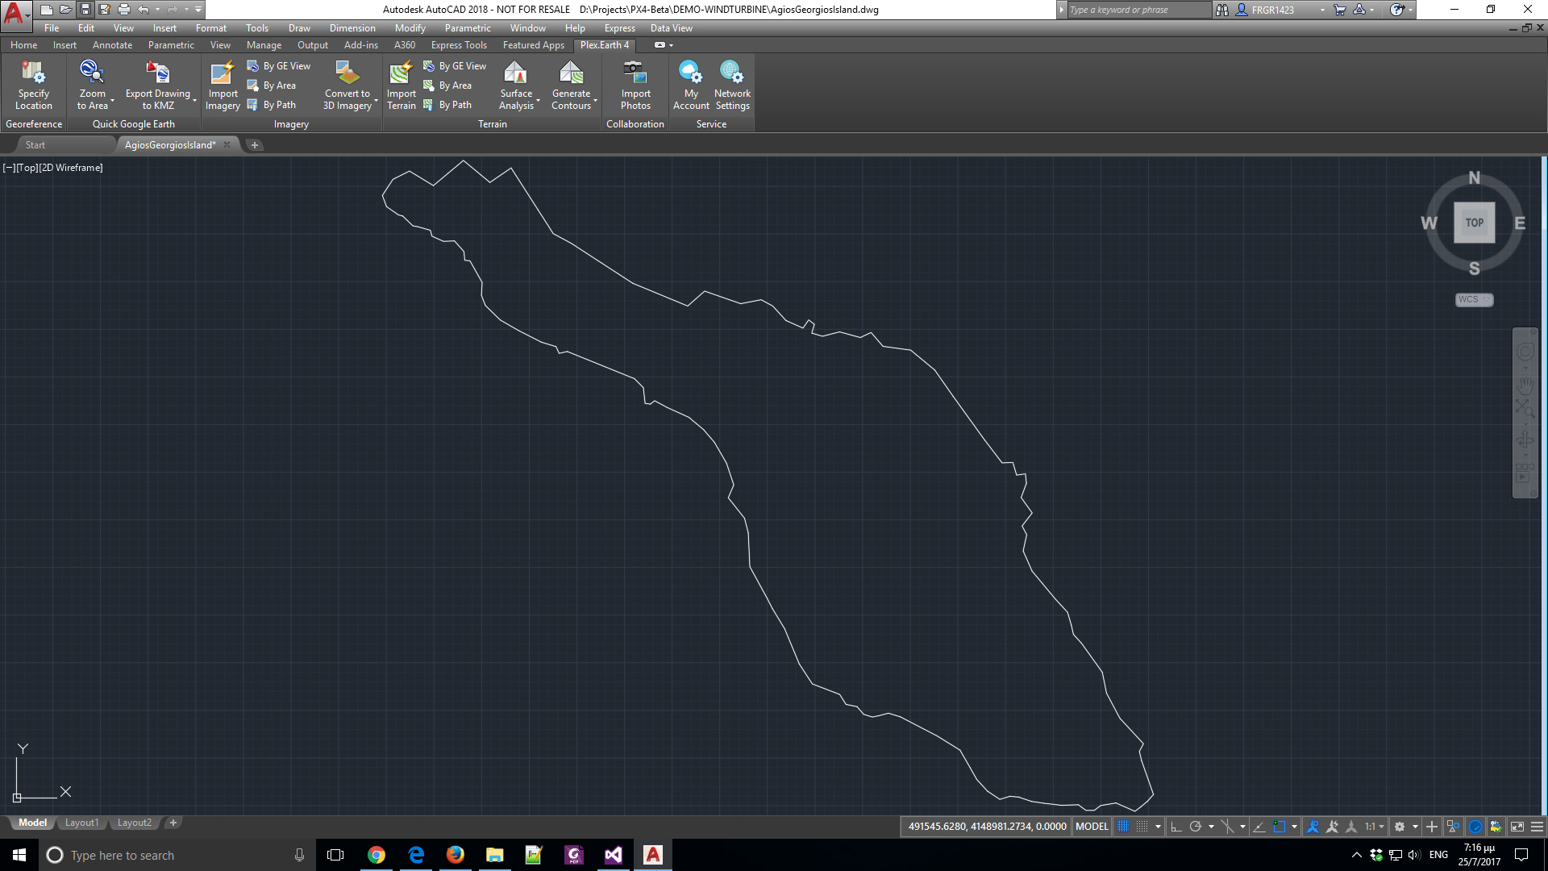
Task: Click the customization menu in status bar
Action: [x=1538, y=827]
